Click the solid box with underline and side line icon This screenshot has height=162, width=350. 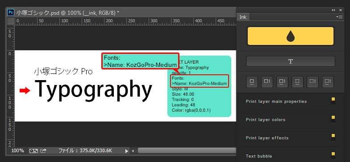coord(282,82)
